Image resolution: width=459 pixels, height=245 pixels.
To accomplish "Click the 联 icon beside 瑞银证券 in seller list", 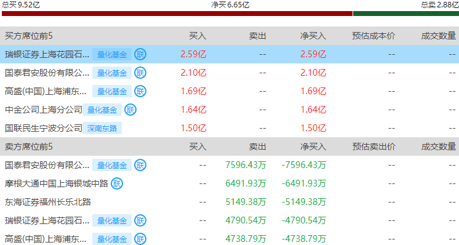I will point(140,220).
